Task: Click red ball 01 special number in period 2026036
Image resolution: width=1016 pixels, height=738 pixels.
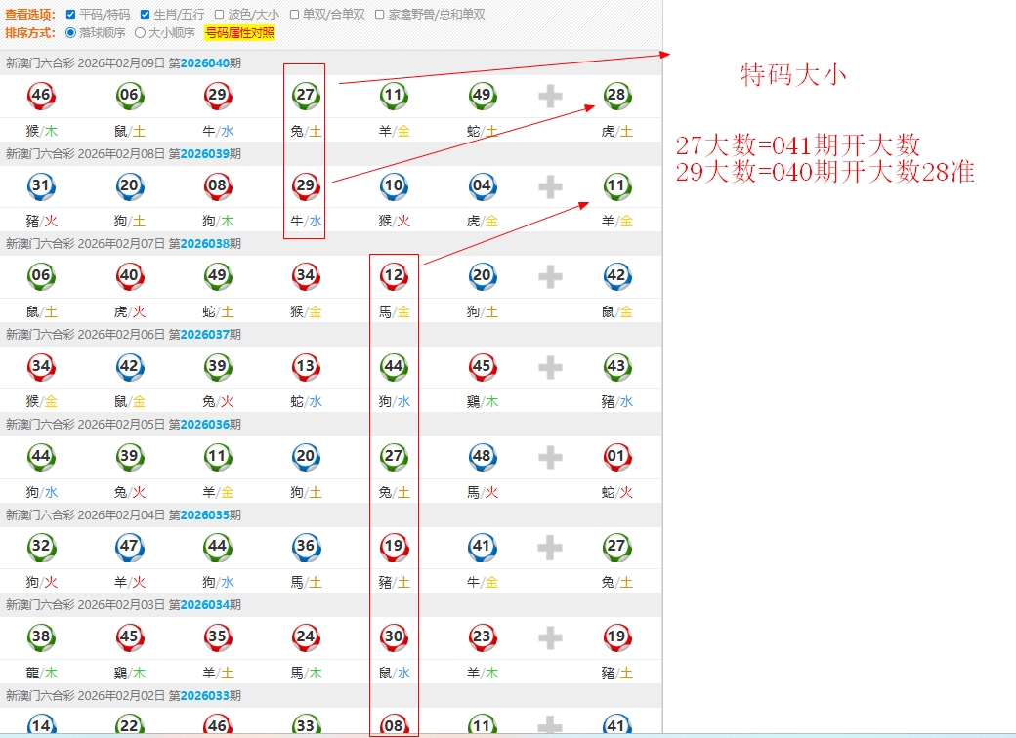Action: pos(616,457)
